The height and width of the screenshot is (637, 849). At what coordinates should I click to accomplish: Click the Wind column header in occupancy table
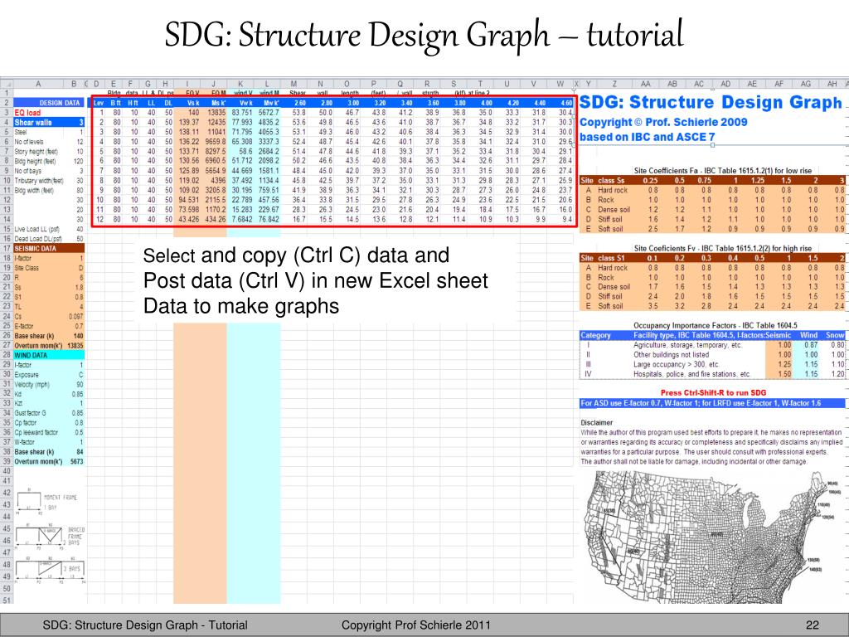click(x=808, y=335)
